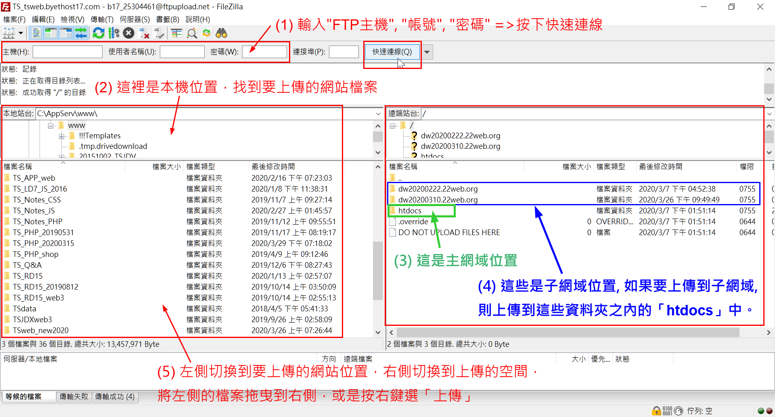Click the 快速連線(Q) button
Viewport: 775px width, 417px height.
click(392, 52)
